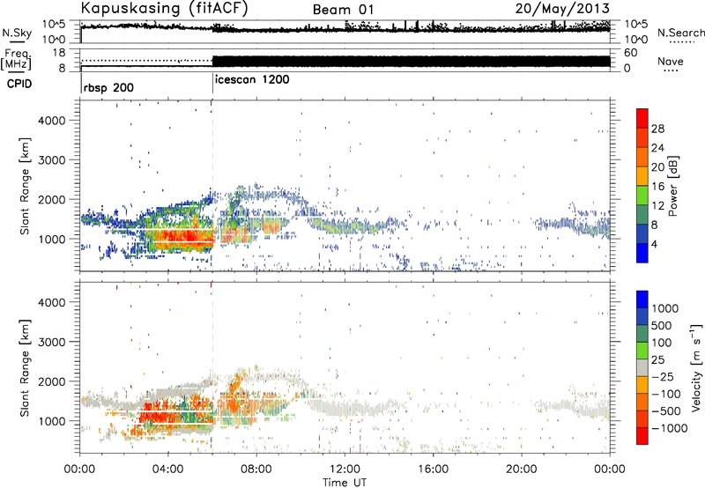This screenshot has height=488, width=705.
Task: Click the red segment of the Power colorbar
Action: tap(642, 118)
